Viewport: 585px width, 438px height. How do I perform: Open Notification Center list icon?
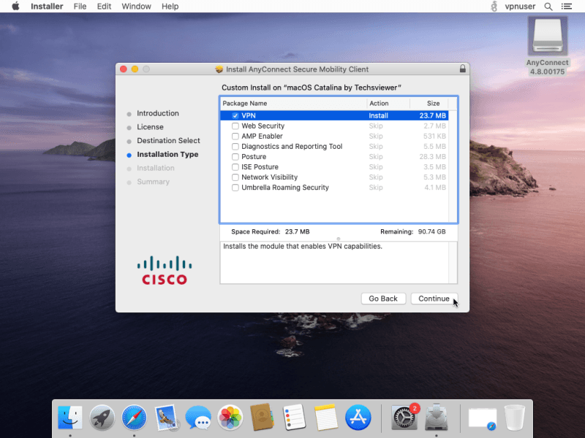pyautogui.click(x=566, y=7)
